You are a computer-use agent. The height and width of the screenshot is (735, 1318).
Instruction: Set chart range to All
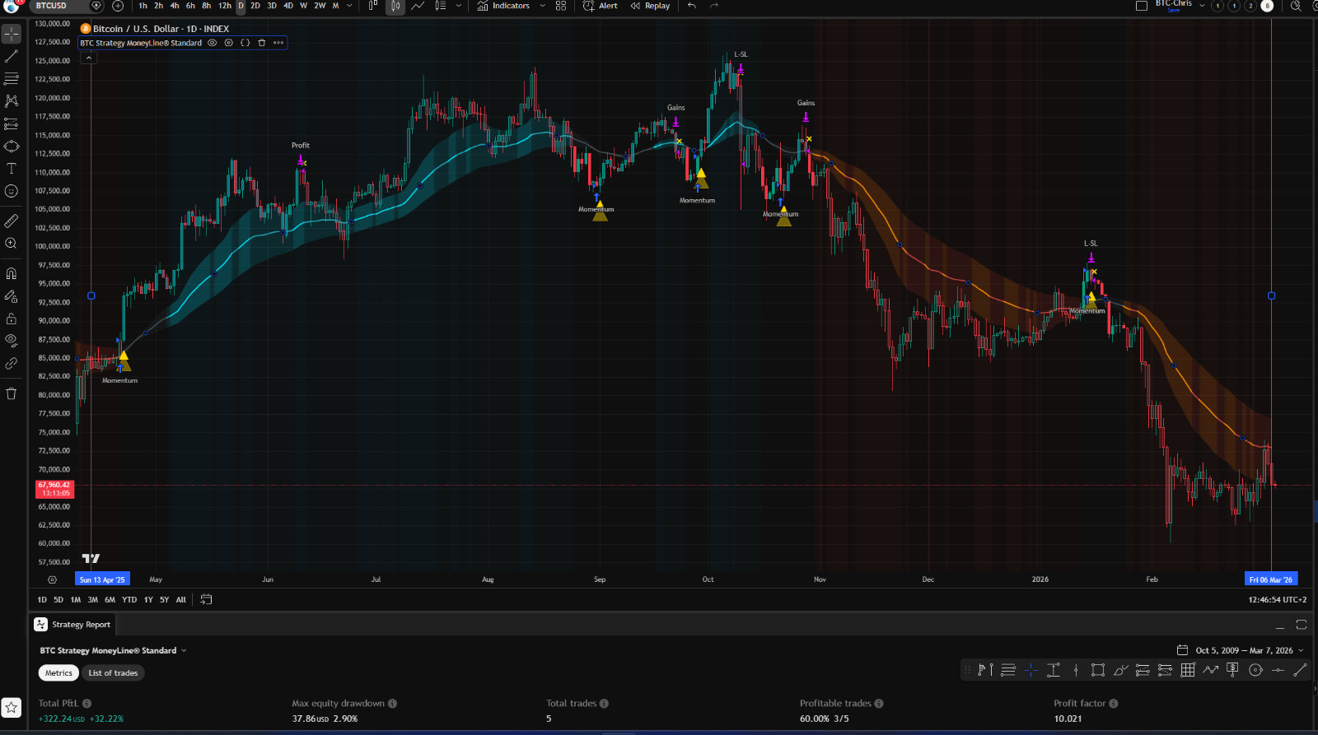(x=181, y=600)
